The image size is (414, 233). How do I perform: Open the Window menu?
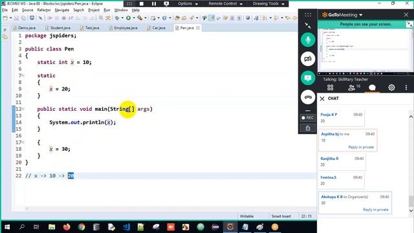coord(121,10)
